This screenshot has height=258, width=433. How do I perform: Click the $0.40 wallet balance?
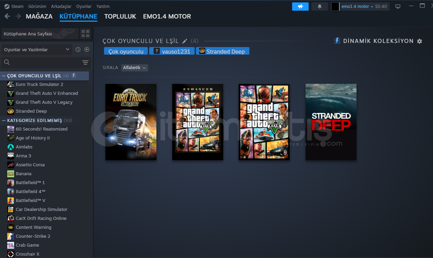pyautogui.click(x=381, y=6)
